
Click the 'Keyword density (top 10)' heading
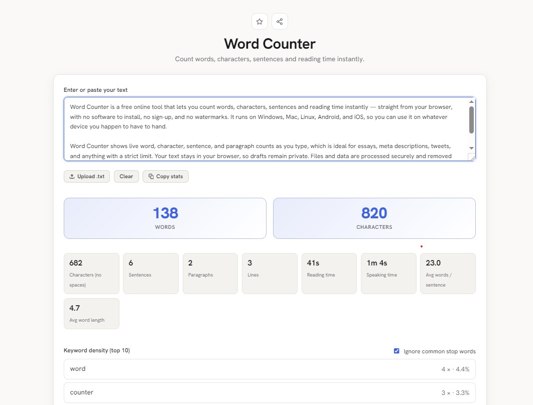tap(97, 350)
